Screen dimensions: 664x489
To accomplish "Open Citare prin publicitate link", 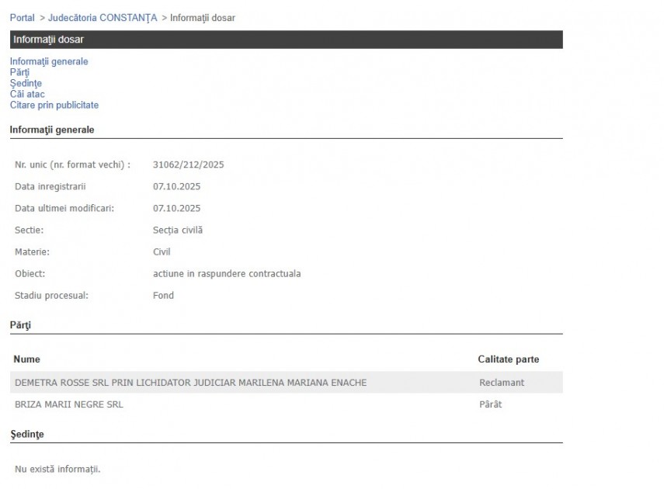I will point(54,105).
